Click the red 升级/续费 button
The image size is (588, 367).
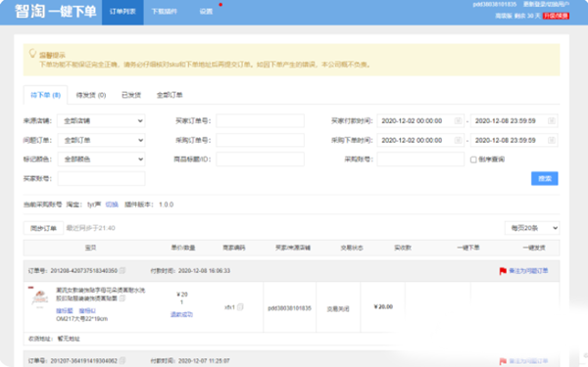point(556,16)
